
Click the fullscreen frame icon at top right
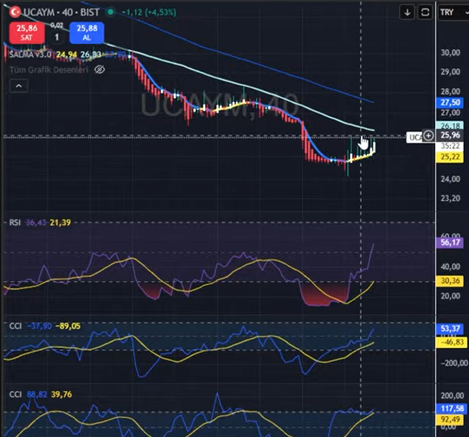(425, 12)
